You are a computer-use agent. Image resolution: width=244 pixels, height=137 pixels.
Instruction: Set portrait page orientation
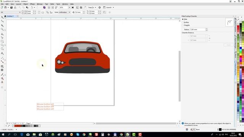39,12
